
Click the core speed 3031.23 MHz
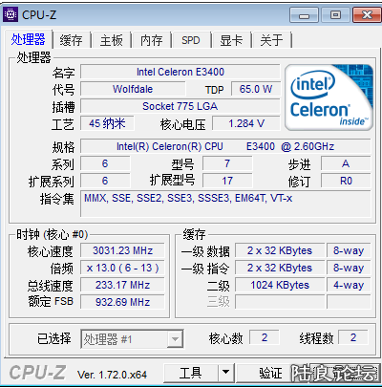[122, 250]
